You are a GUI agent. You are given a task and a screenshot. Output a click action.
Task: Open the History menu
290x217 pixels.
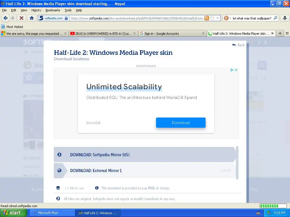(36, 10)
